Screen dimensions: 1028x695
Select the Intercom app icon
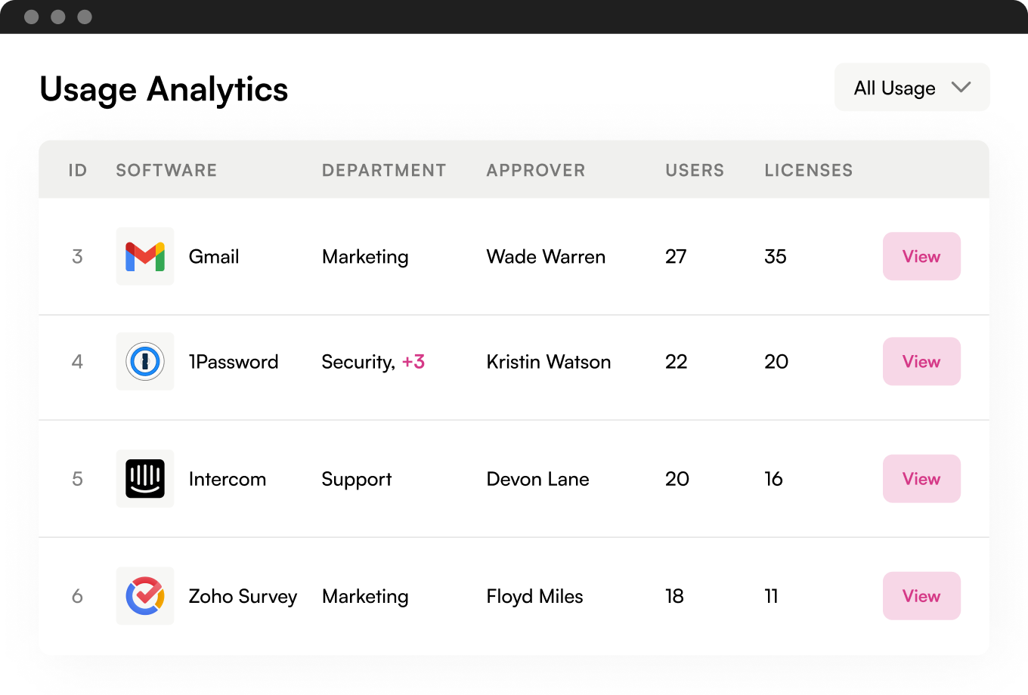pyautogui.click(x=144, y=479)
